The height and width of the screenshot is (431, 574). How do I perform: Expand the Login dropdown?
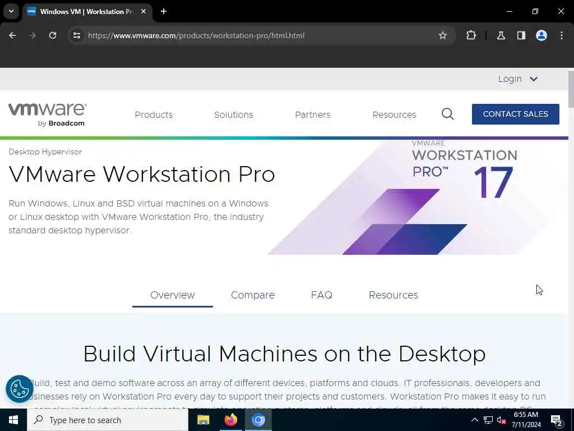517,79
